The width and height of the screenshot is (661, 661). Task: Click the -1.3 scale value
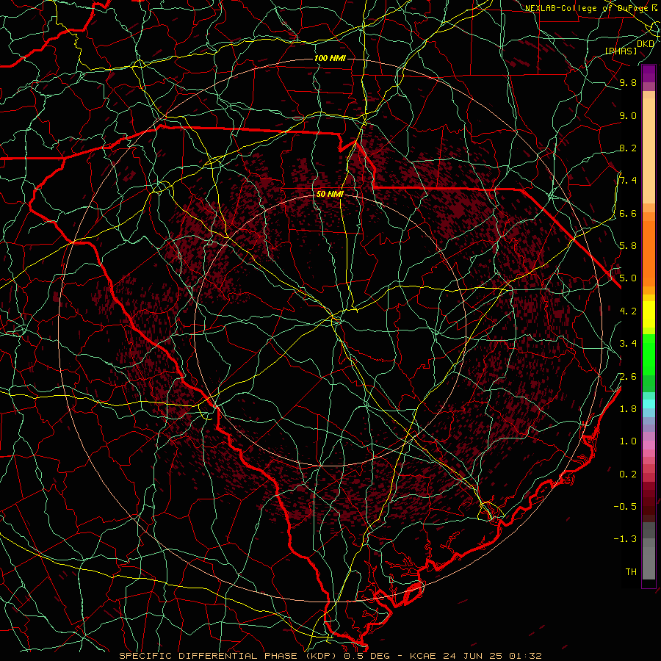(x=625, y=539)
